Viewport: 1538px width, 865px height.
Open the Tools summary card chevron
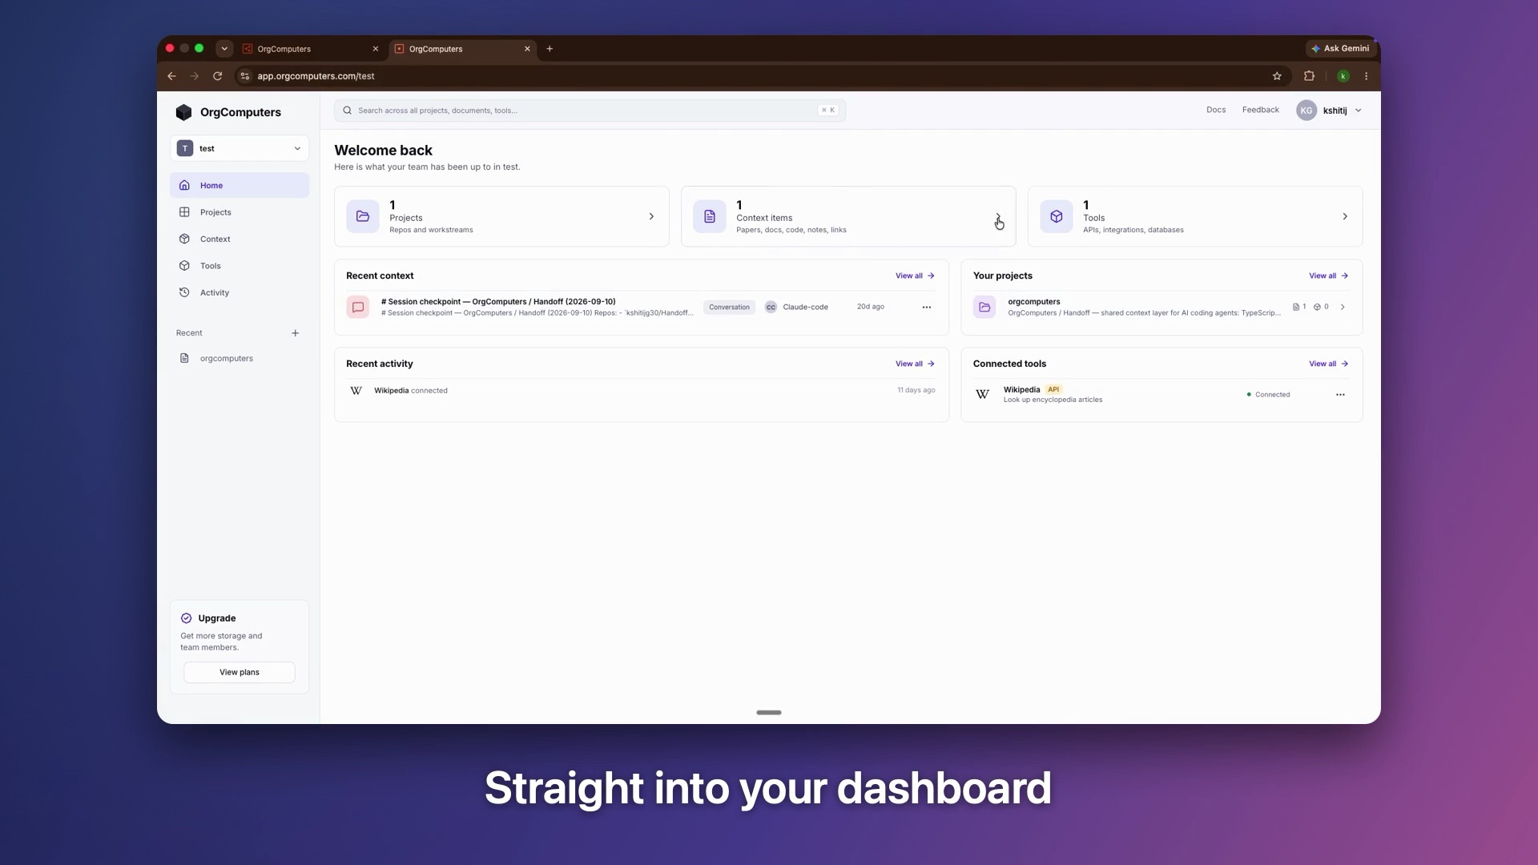(x=1344, y=216)
